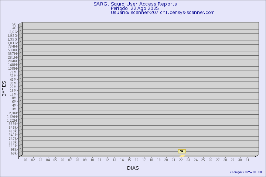Click the '22M' y-axis value
Viewport: 266px width, 177px height.
pos(13,87)
